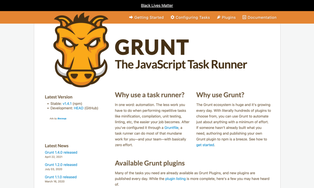Click the arrow icon beside Getting Started

pos(131,17)
